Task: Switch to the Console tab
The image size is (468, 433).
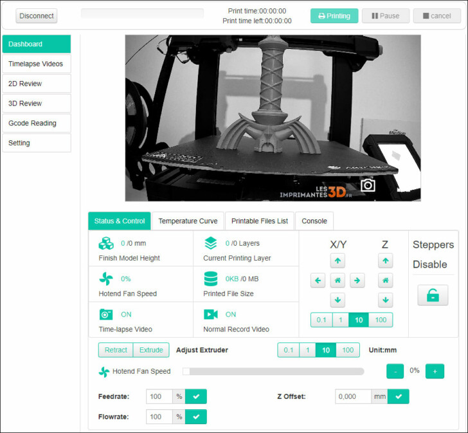Action: [314, 221]
